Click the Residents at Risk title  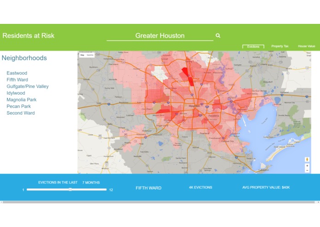pyautogui.click(x=29, y=36)
